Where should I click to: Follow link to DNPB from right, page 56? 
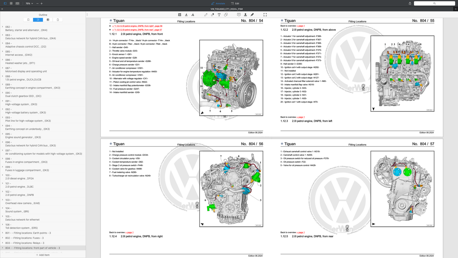coord(137,26)
